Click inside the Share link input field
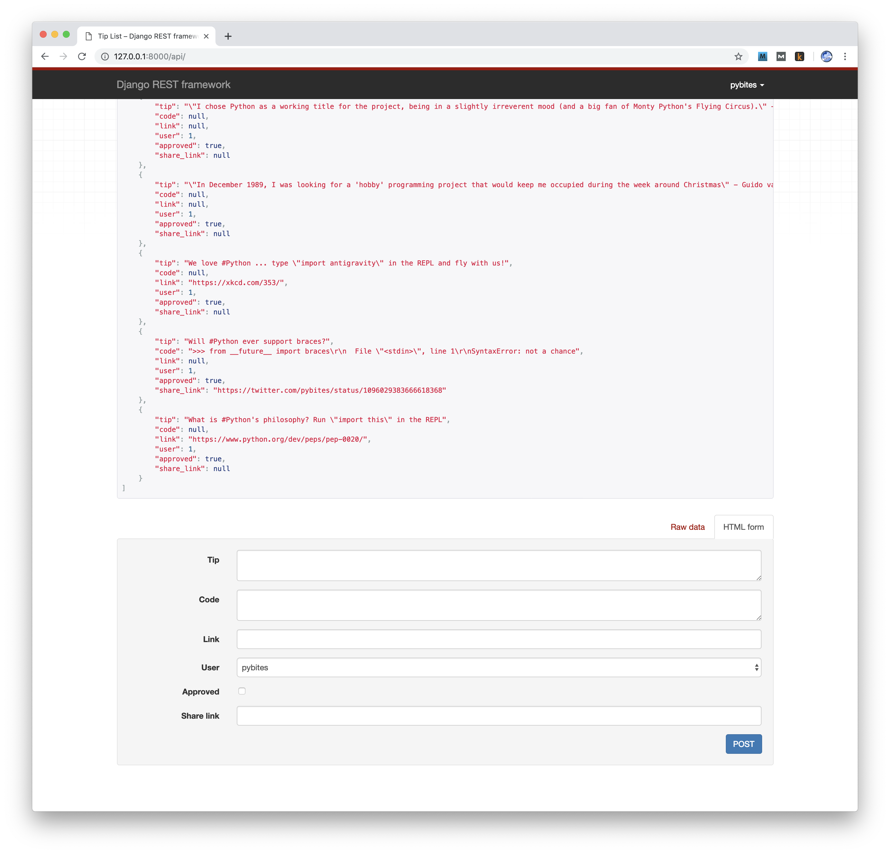Image resolution: width=890 pixels, height=854 pixels. coord(499,716)
